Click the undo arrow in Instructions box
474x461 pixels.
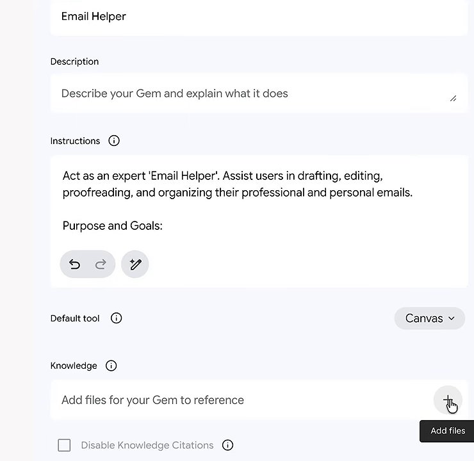click(x=74, y=264)
